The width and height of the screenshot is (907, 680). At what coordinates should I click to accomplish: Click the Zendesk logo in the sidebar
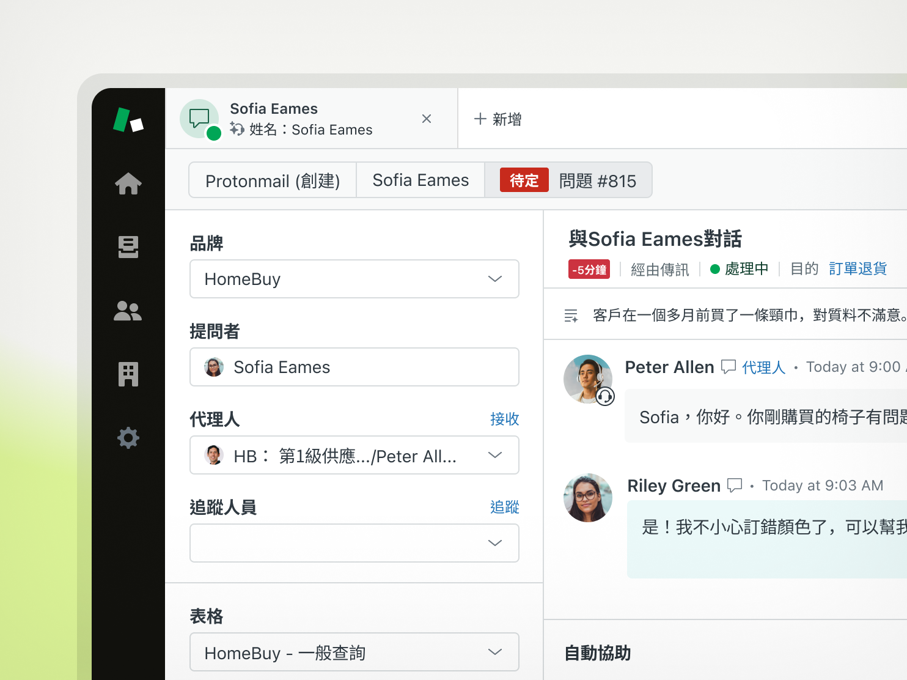point(128,120)
